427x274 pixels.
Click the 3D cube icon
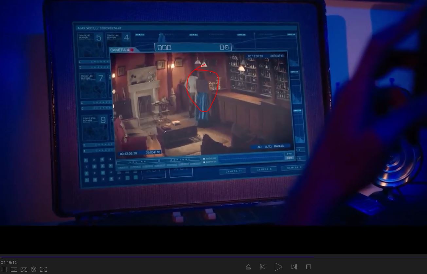[34, 269]
